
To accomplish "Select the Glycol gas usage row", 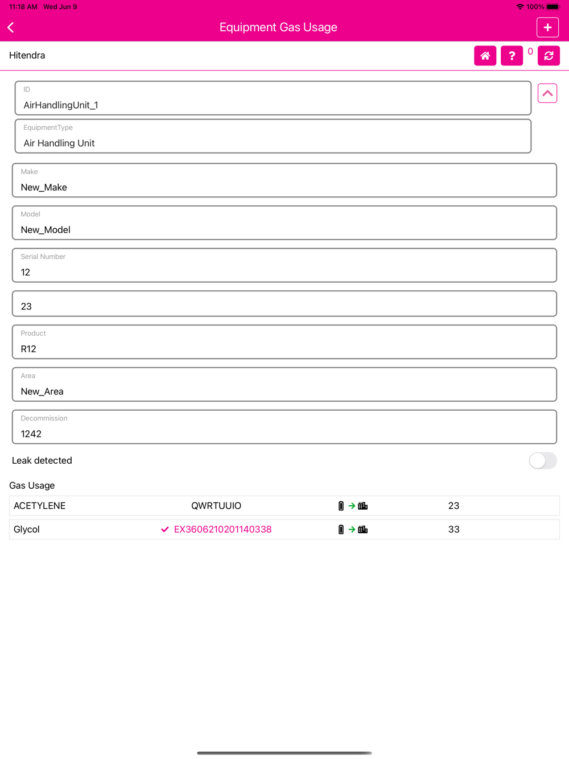I will (x=284, y=530).
